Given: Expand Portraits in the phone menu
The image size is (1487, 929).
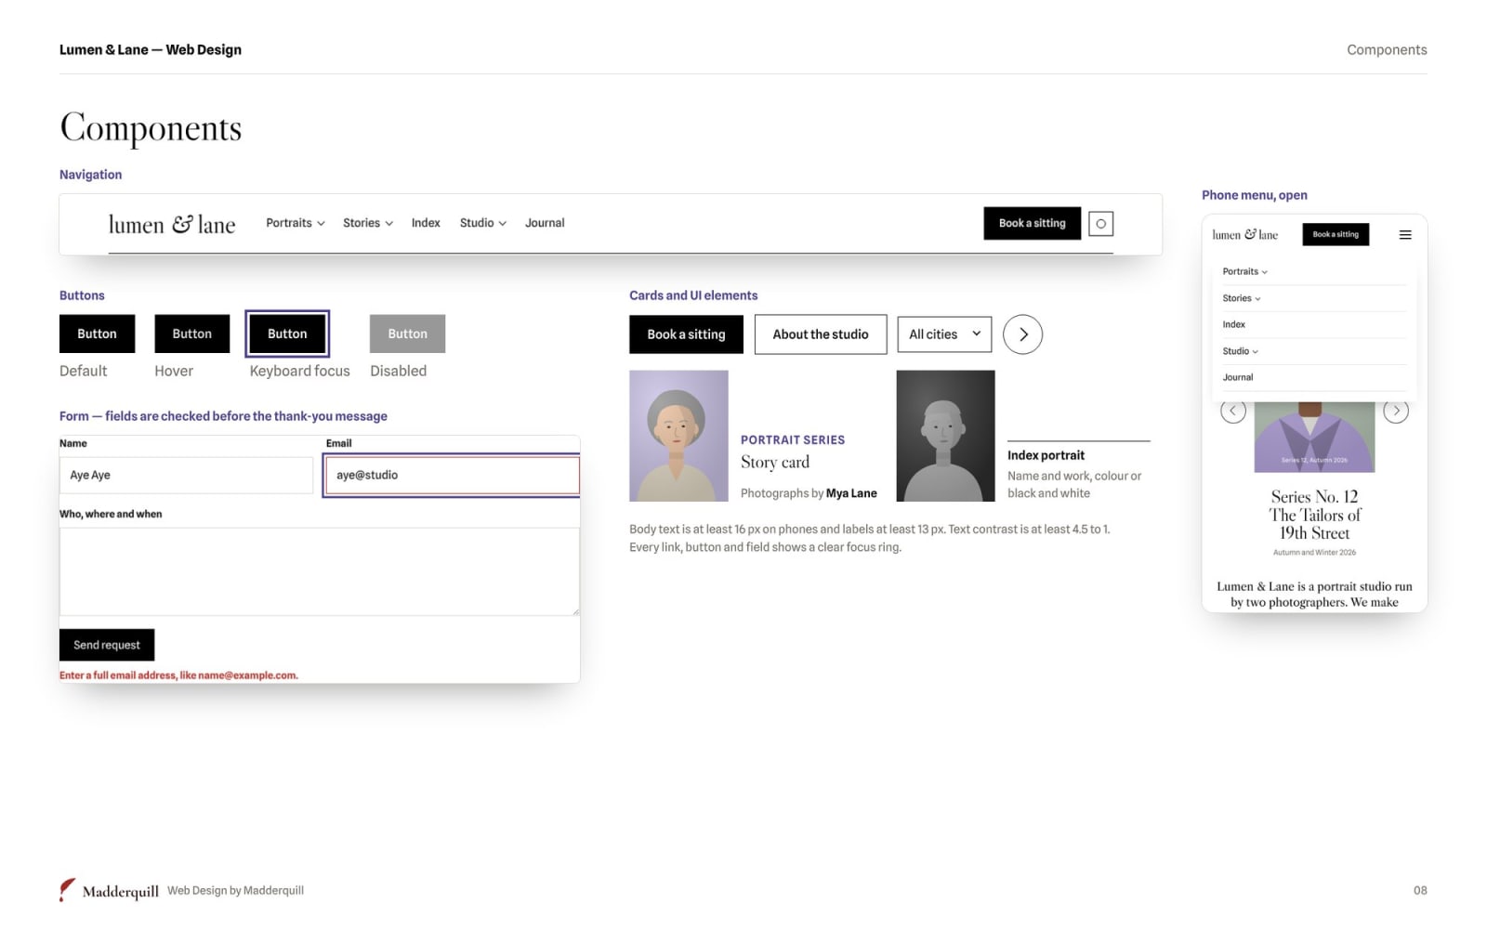Looking at the screenshot, I should point(1244,271).
